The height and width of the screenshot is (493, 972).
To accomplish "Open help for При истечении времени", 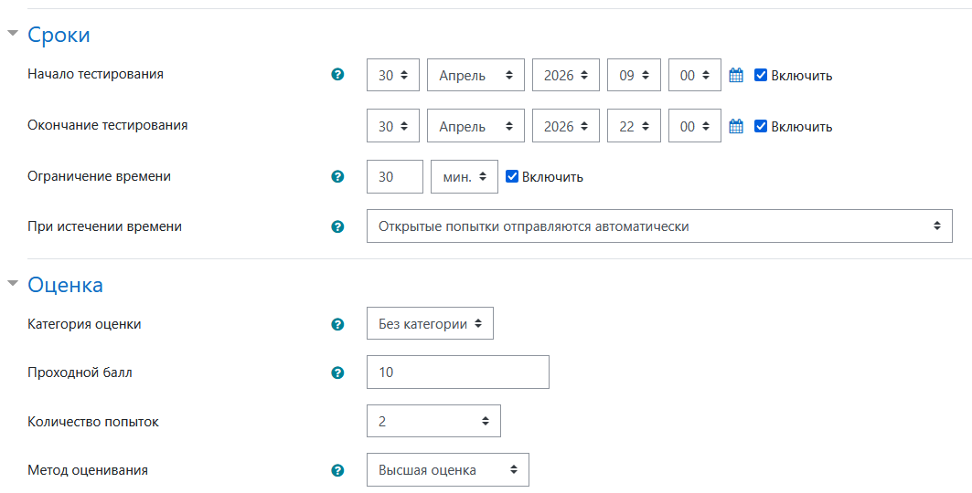I will click(x=337, y=226).
